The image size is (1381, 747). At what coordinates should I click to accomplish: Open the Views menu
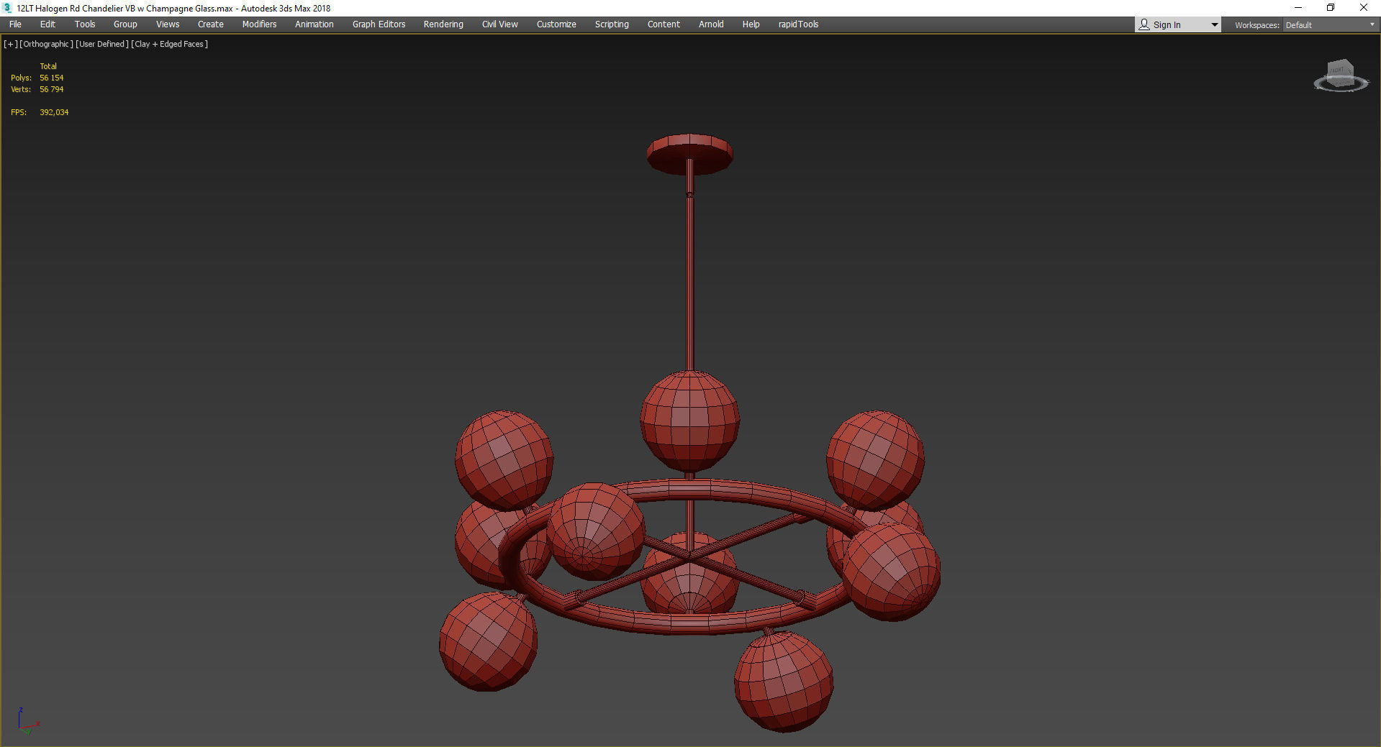pyautogui.click(x=168, y=24)
